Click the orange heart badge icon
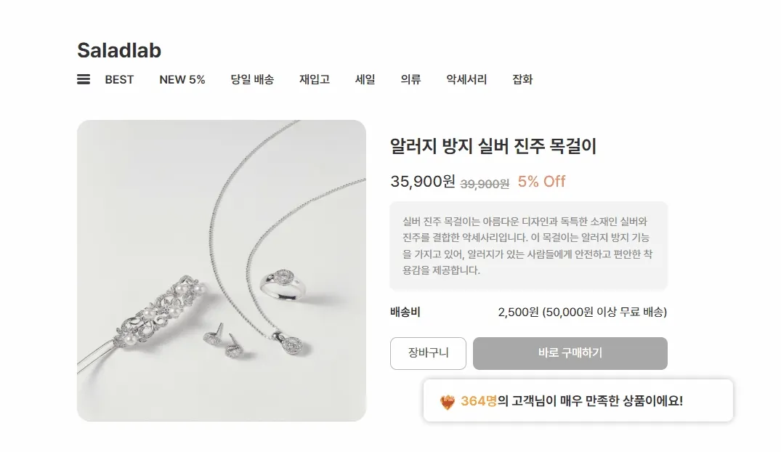The height and width of the screenshot is (452, 781). (x=448, y=402)
